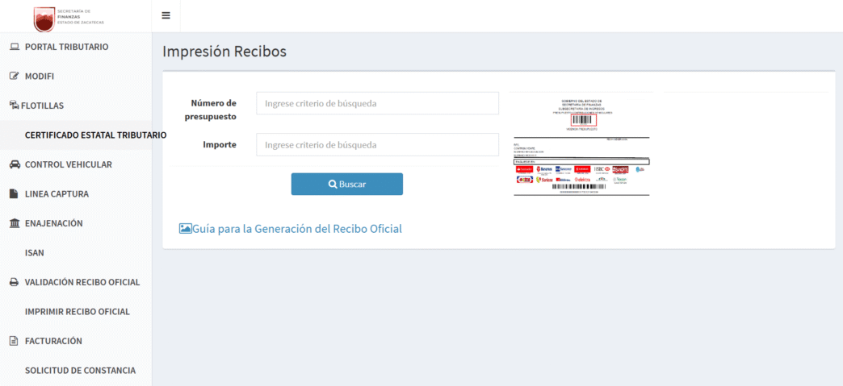Click the edit icon beside MODIFI

pos(14,77)
